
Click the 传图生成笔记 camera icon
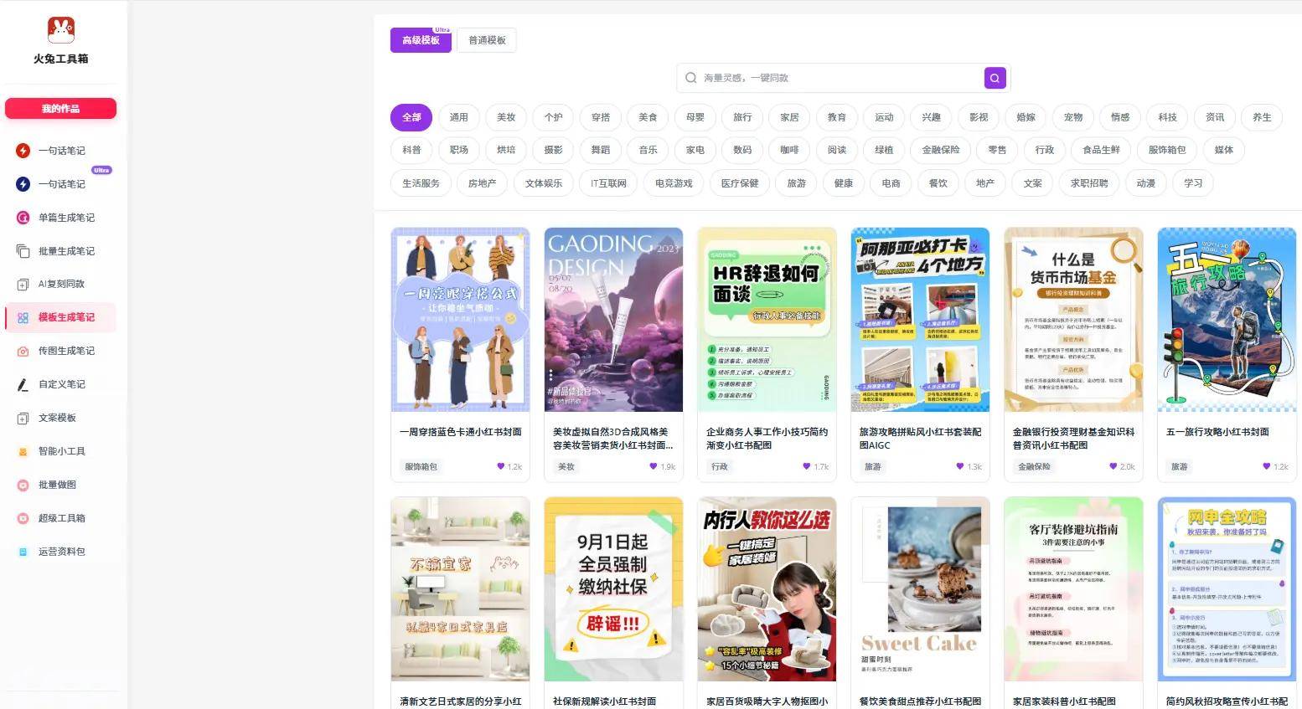tap(23, 351)
